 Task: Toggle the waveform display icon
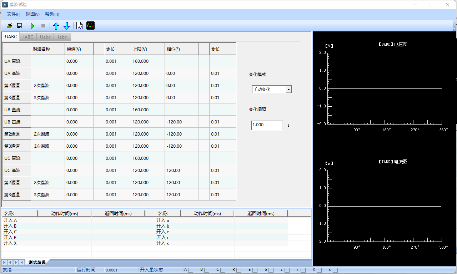(x=91, y=26)
